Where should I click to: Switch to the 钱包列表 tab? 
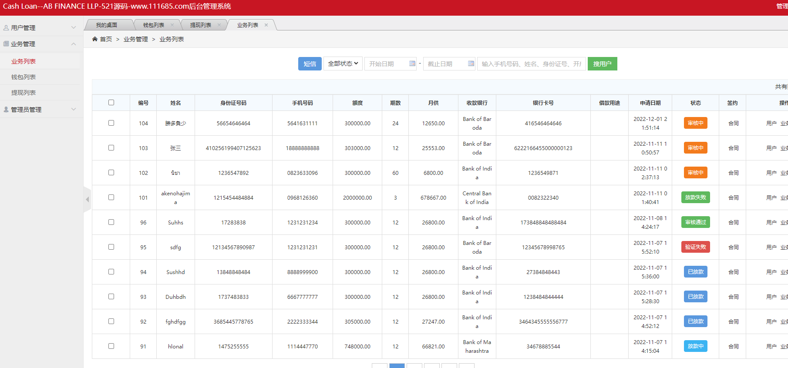coord(154,25)
